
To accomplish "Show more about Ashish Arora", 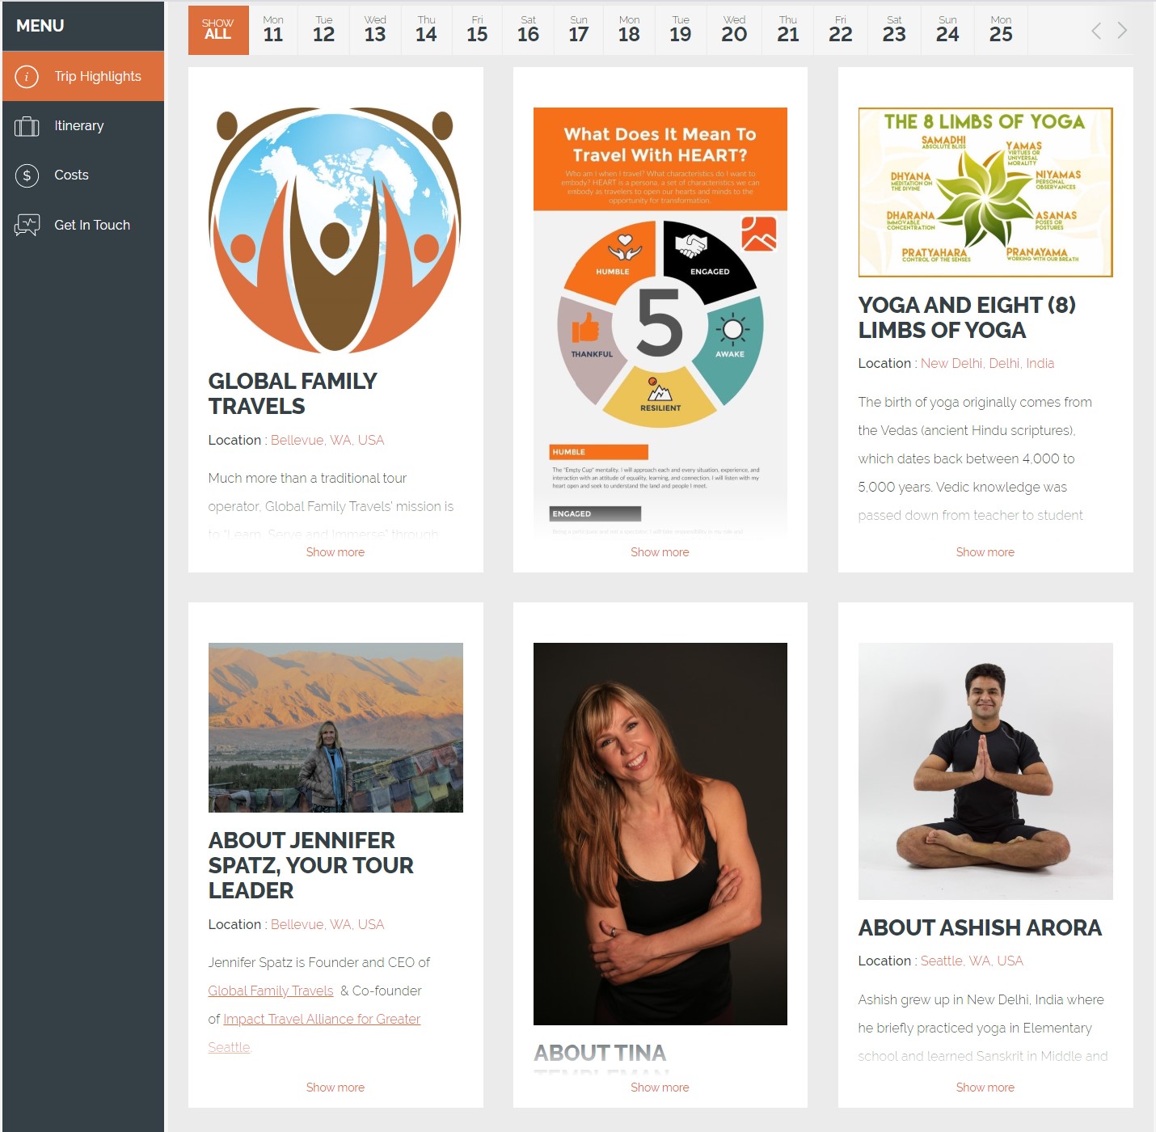I will click(x=985, y=1088).
